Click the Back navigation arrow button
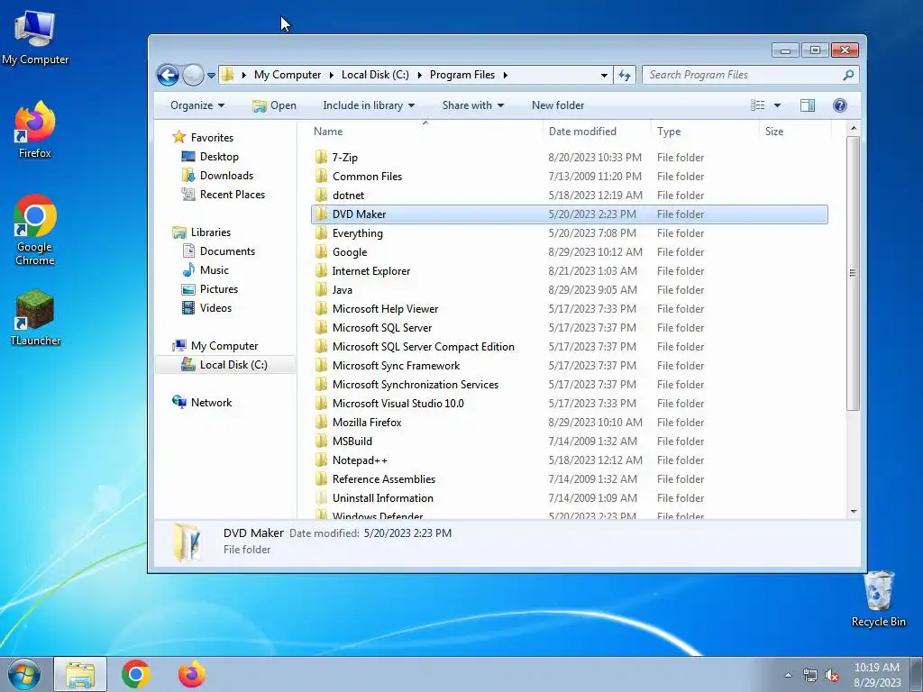 point(168,75)
